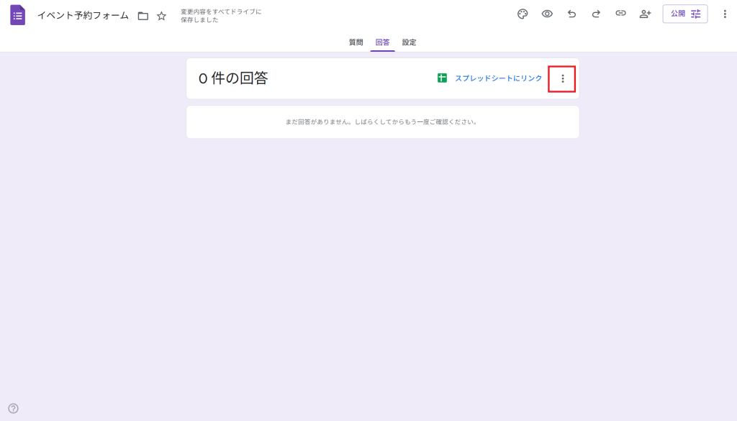Click the 変更内容をすべてドライブに保存しました status

[x=221, y=16]
